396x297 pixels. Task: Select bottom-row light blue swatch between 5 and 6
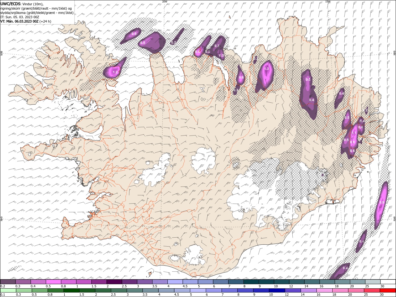(x=198, y=291)
